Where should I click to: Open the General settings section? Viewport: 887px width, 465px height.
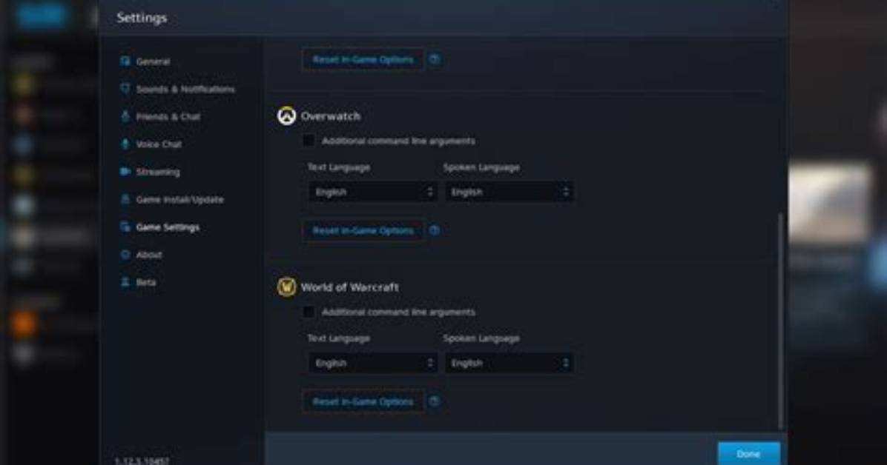point(153,61)
